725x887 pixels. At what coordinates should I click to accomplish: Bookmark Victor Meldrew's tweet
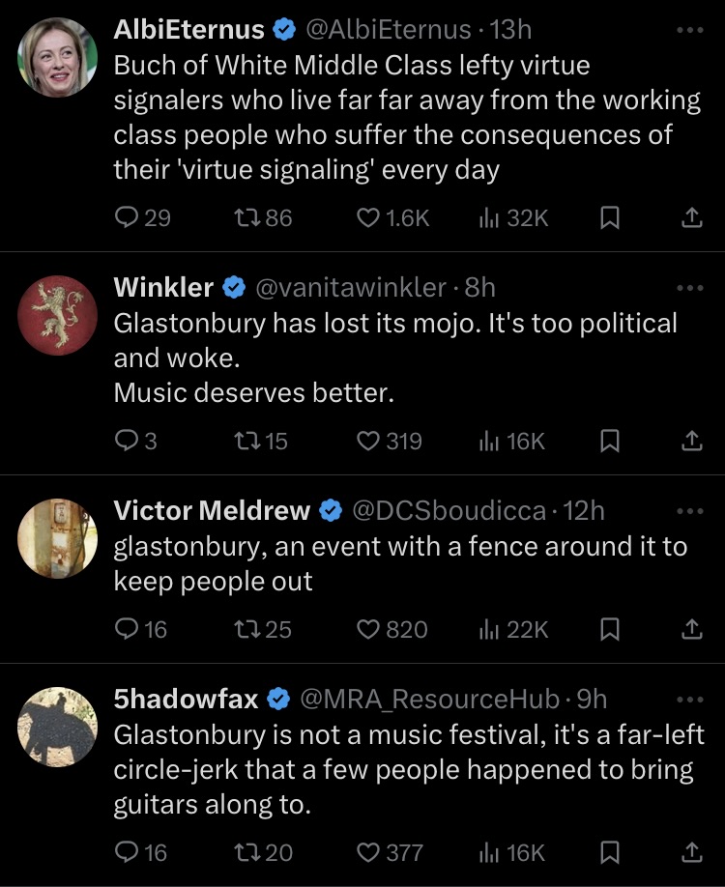click(609, 630)
